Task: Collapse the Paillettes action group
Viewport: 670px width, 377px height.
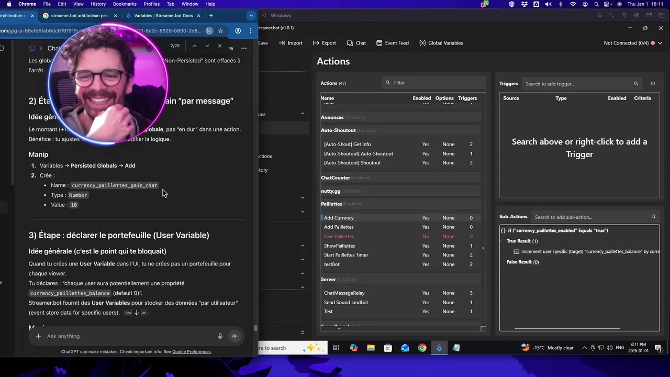Action: tap(400, 204)
